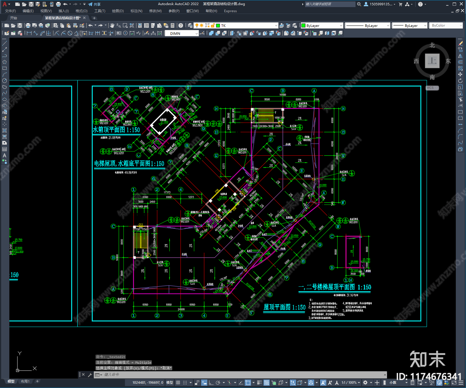Open the DIMN dimension style dropdown
Image resolution: width=466 pixels, height=388 pixels.
click(182, 33)
